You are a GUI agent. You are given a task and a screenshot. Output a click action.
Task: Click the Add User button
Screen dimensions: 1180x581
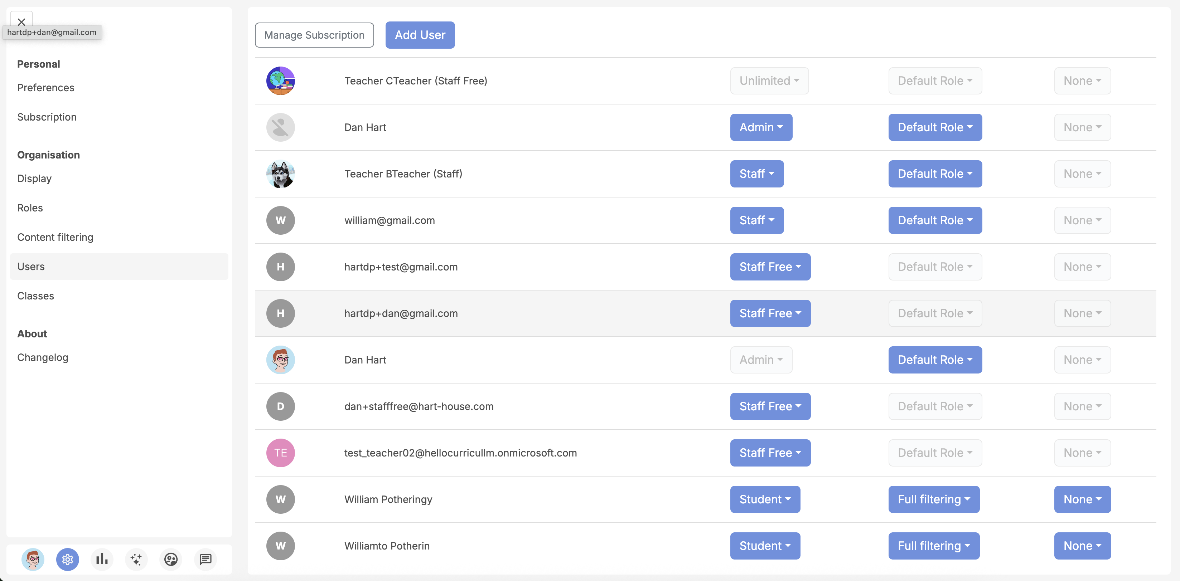pyautogui.click(x=420, y=35)
